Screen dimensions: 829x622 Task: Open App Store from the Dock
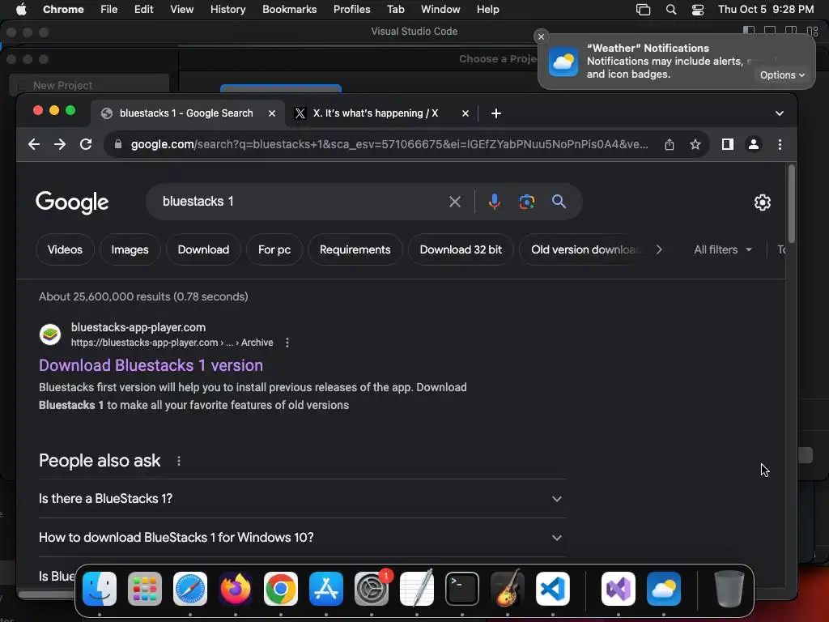(326, 589)
